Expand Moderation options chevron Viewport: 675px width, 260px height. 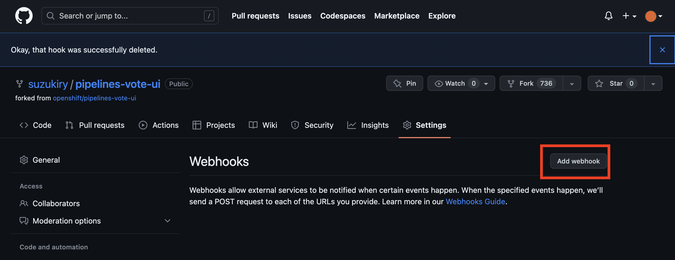click(x=168, y=221)
